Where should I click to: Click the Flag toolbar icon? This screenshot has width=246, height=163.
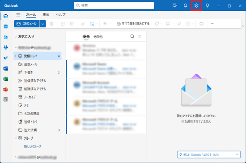click(168, 24)
